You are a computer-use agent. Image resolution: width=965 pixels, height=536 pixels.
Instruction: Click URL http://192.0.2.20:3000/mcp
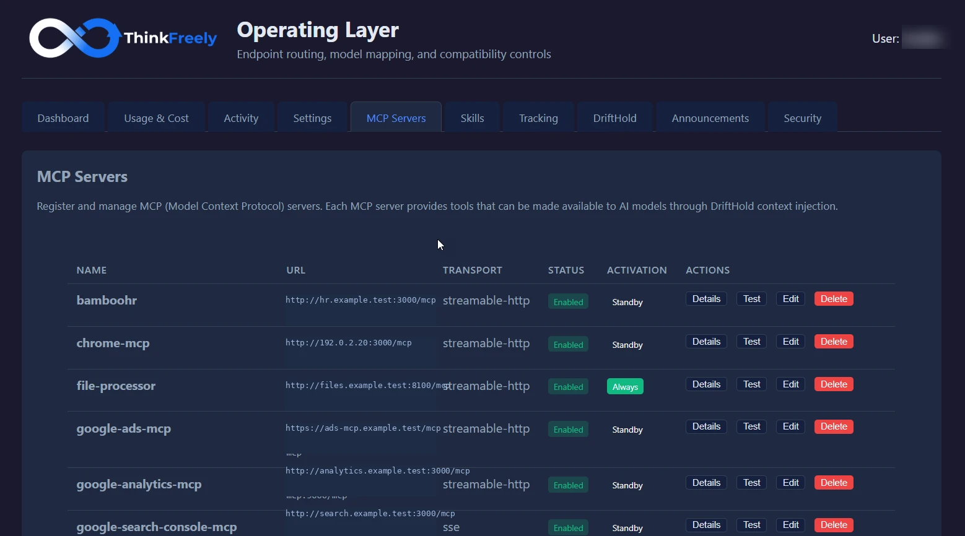tap(349, 342)
